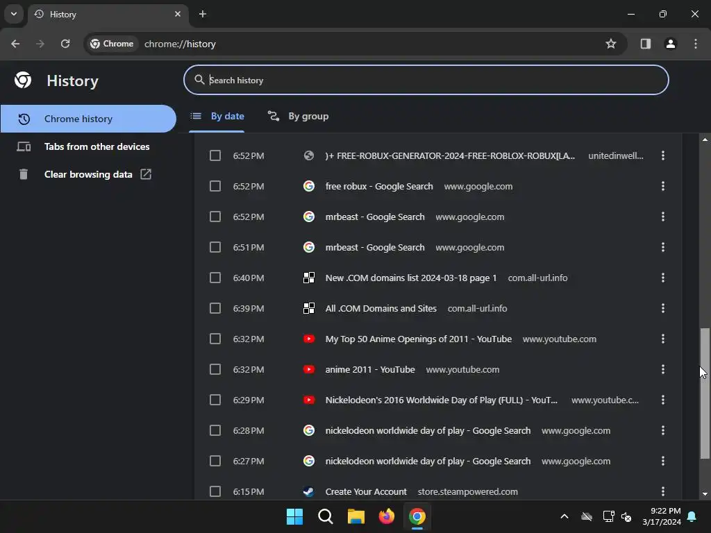This screenshot has width=711, height=533.
Task: Open more actions for My Top 50 Anime
Action: click(663, 339)
